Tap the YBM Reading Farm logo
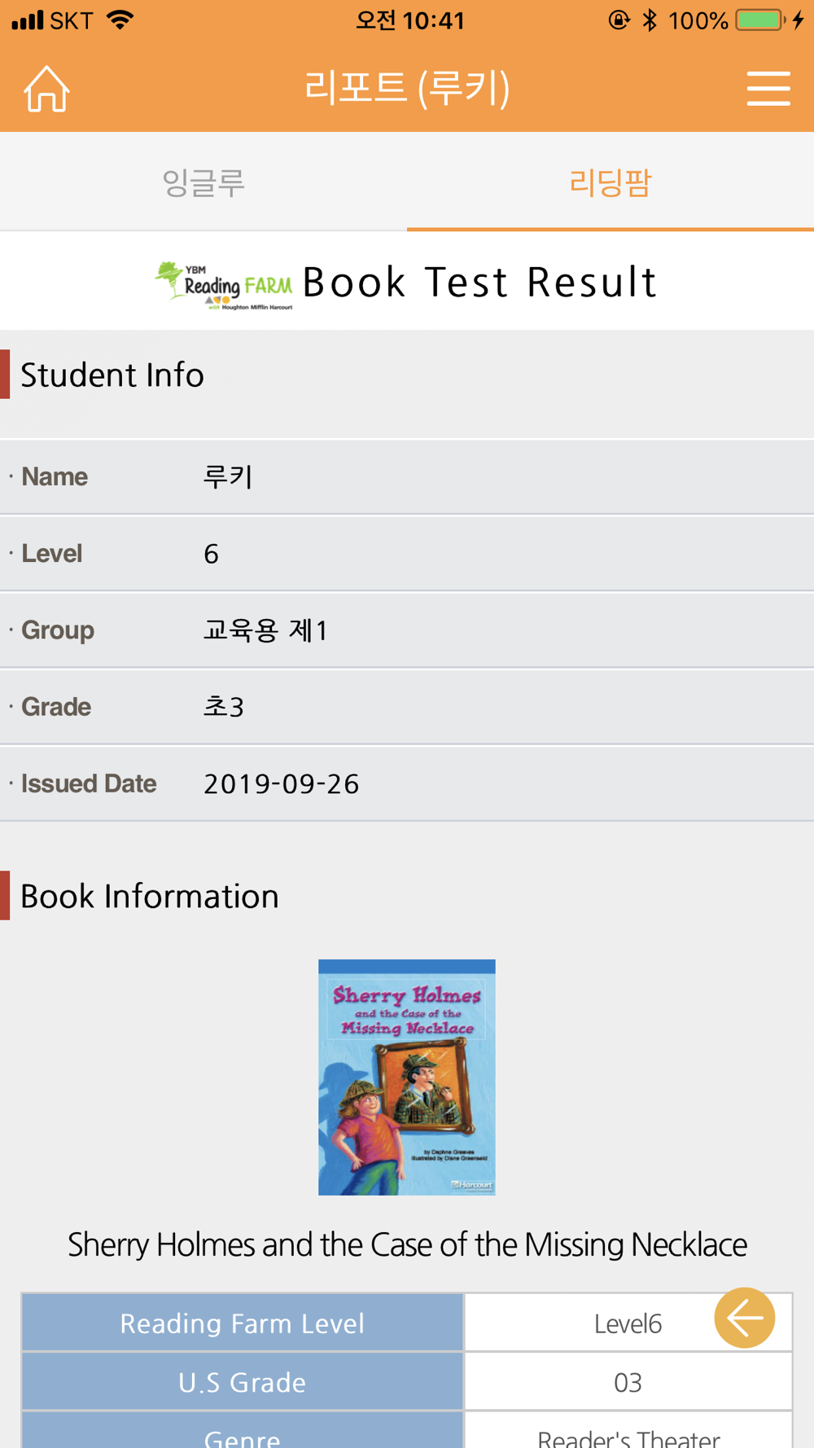 pyautogui.click(x=224, y=286)
